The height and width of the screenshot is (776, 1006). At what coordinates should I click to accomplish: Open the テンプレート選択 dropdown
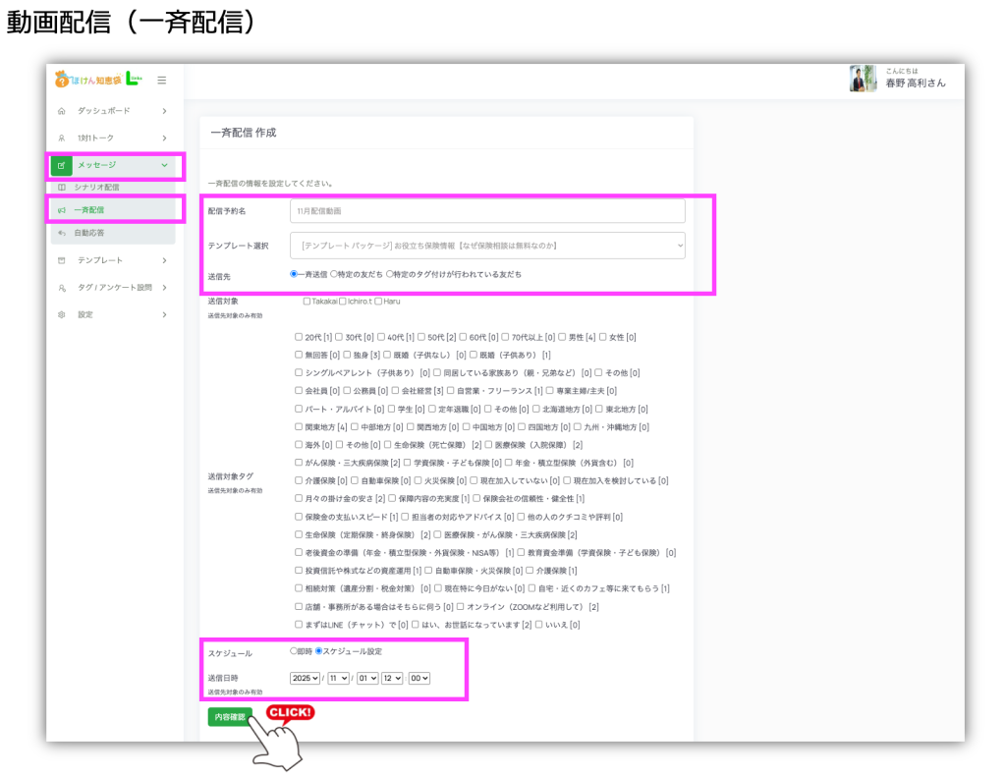coord(487,246)
